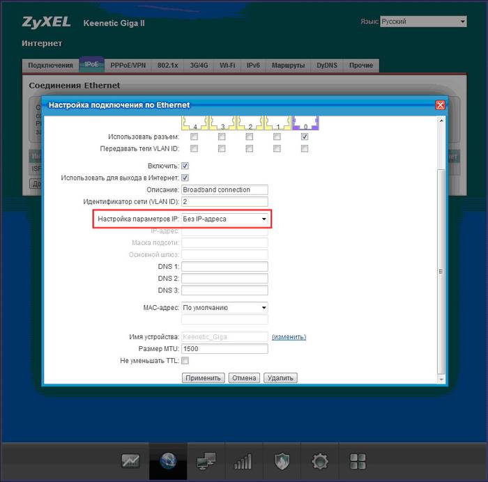This screenshot has height=482, width=488.
Task: Switch to the PPPoE/VPN tab
Action: point(128,65)
